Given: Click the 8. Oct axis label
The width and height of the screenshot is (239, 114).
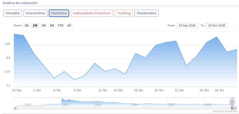Looking at the screenshot, I should (x=77, y=90).
